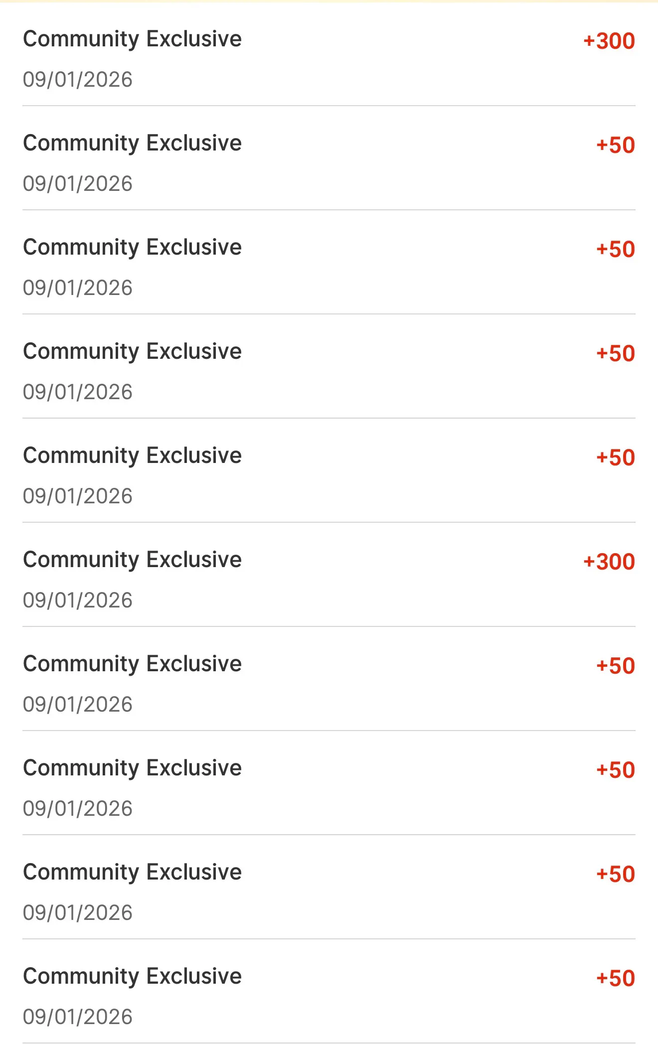Tap the +300 amount on topmost entry
The image size is (658, 1045).
tap(609, 41)
